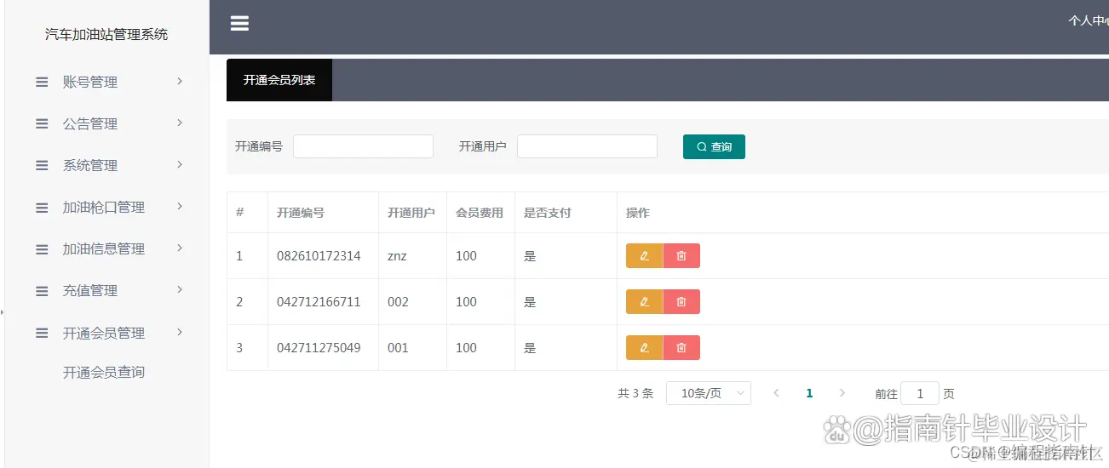Toggle the hamburger menu in top header

239,24
